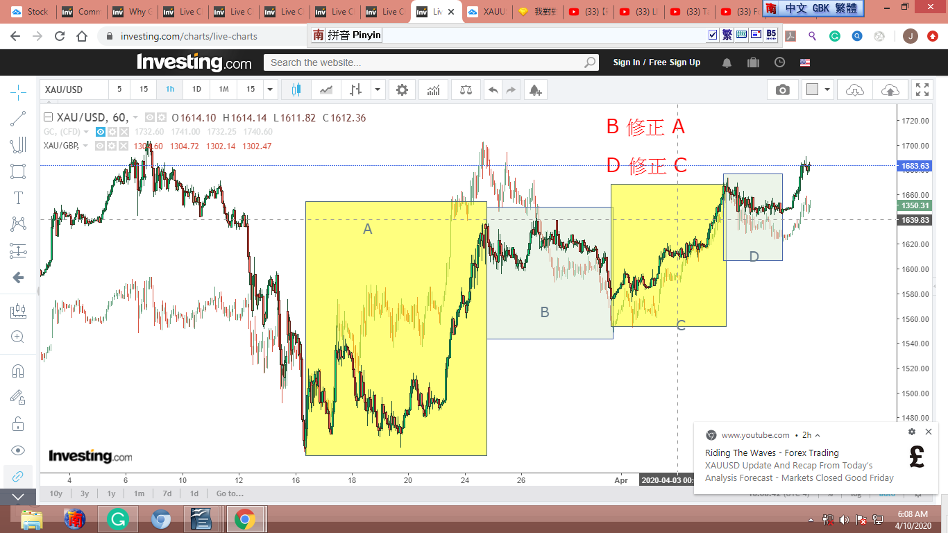Open the indicators menu
948x533 pixels.
coord(434,90)
